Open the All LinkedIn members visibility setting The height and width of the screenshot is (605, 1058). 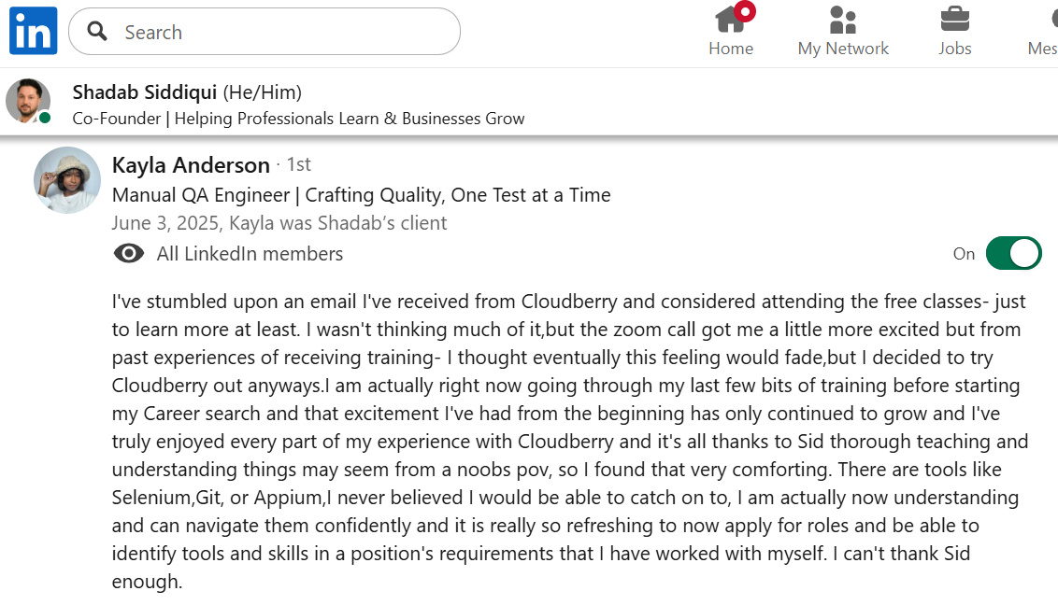click(x=250, y=254)
